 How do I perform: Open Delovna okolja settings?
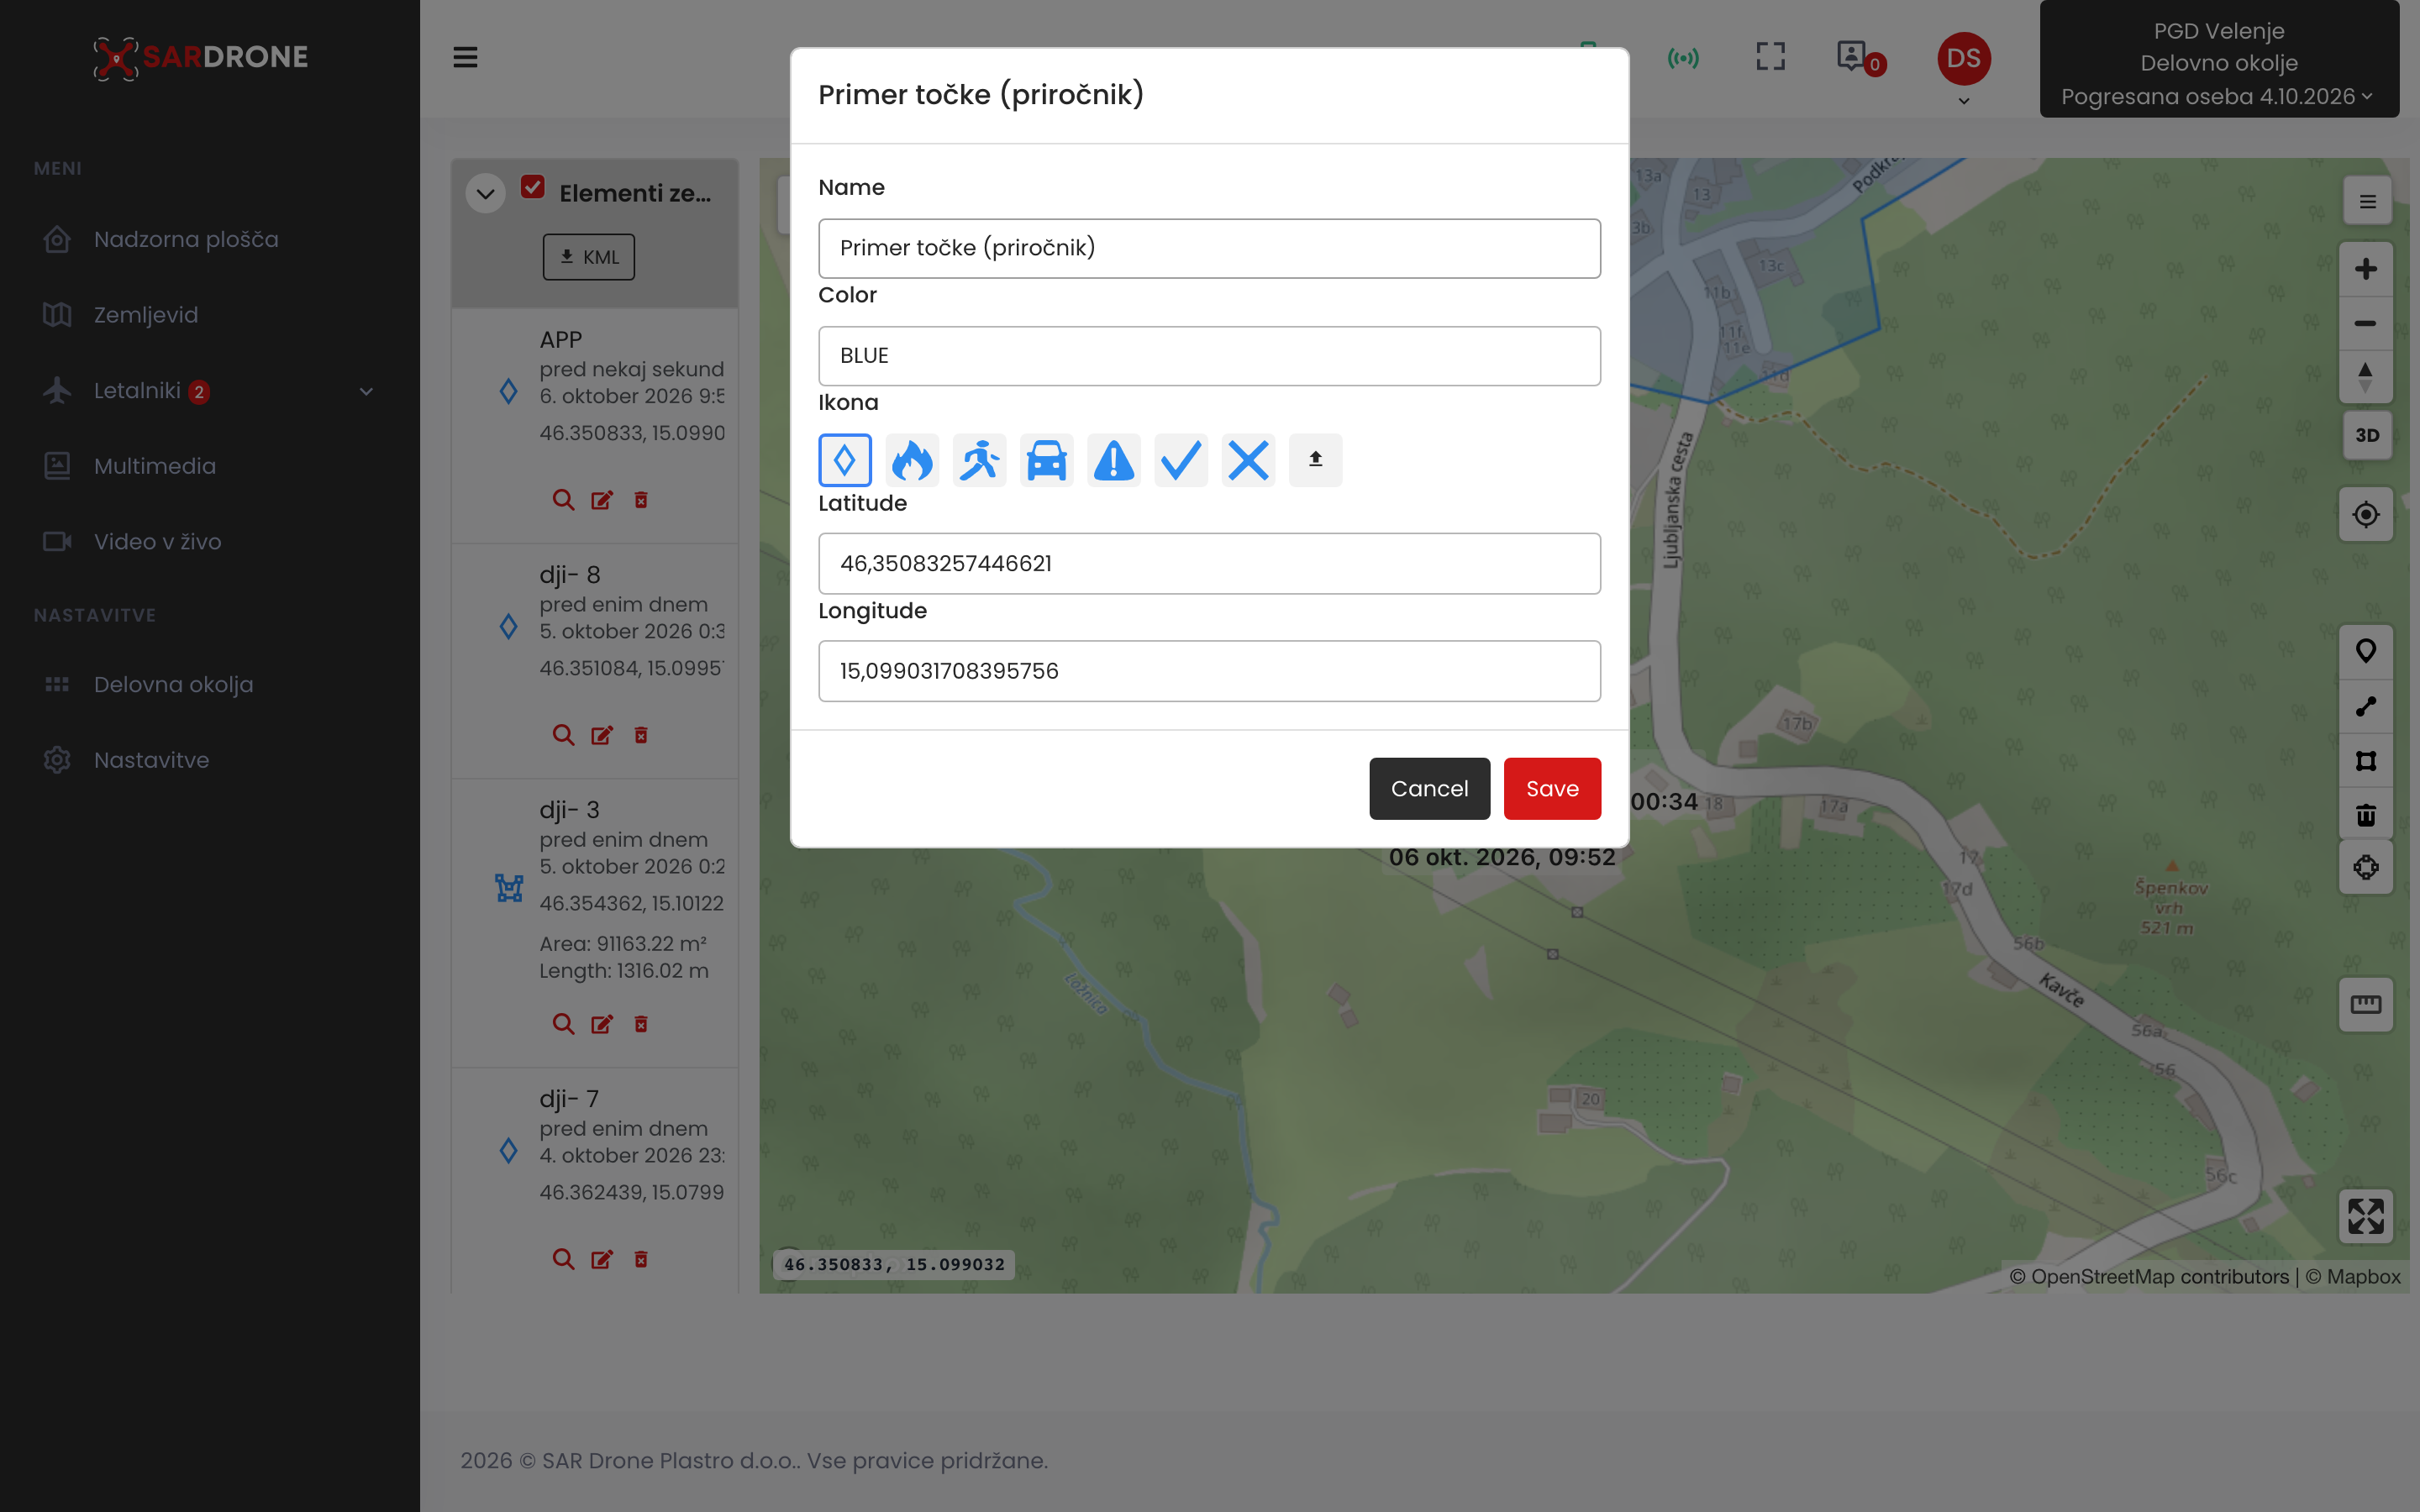174,684
